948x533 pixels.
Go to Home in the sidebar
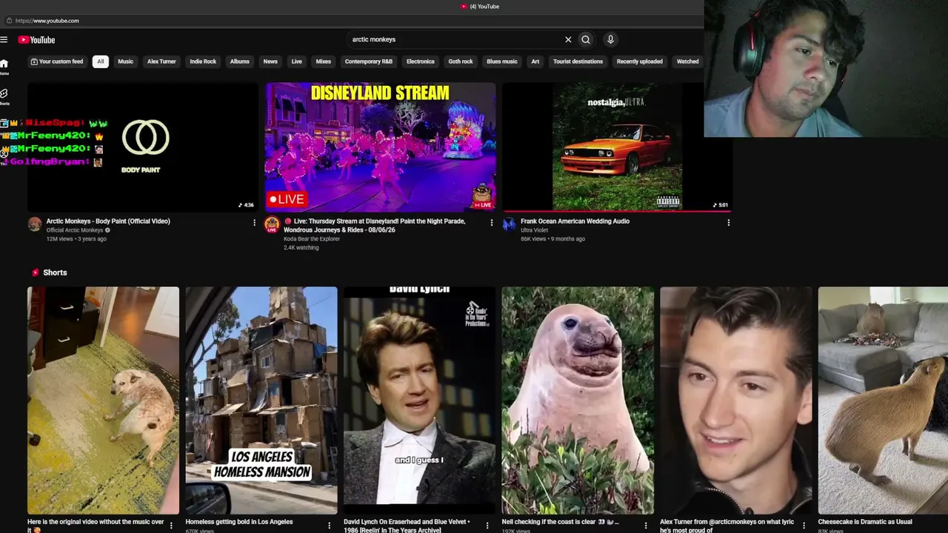(x=4, y=67)
